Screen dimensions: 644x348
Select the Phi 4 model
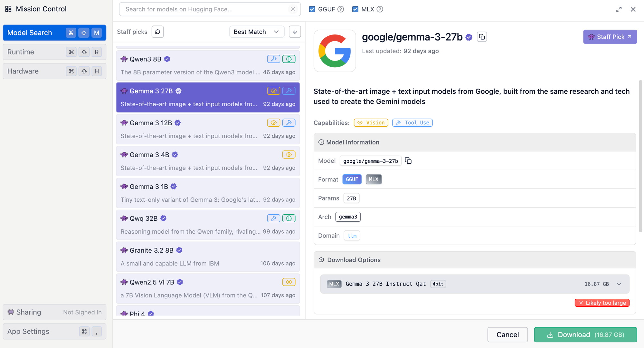(208, 311)
